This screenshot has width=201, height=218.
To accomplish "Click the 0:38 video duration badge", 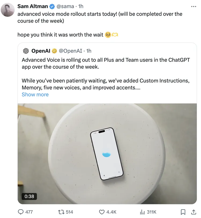I will pyautogui.click(x=29, y=196).
